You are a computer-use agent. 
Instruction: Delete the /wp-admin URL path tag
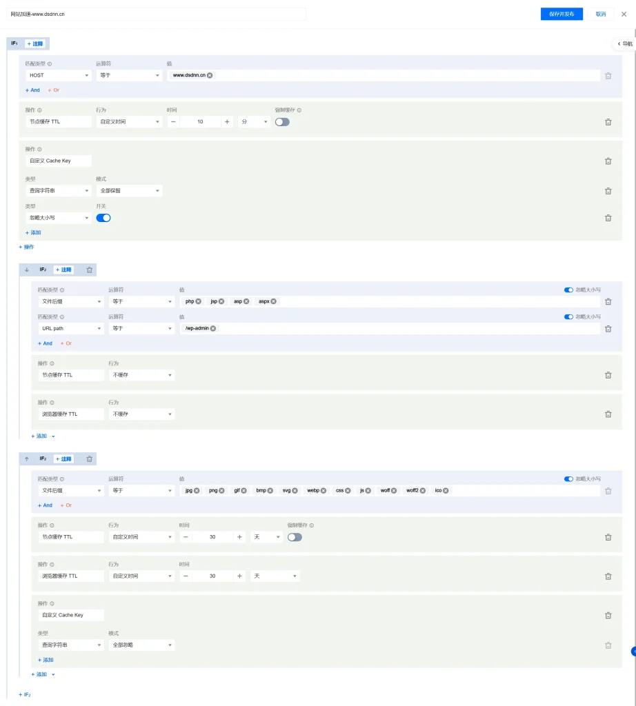pyautogui.click(x=212, y=329)
